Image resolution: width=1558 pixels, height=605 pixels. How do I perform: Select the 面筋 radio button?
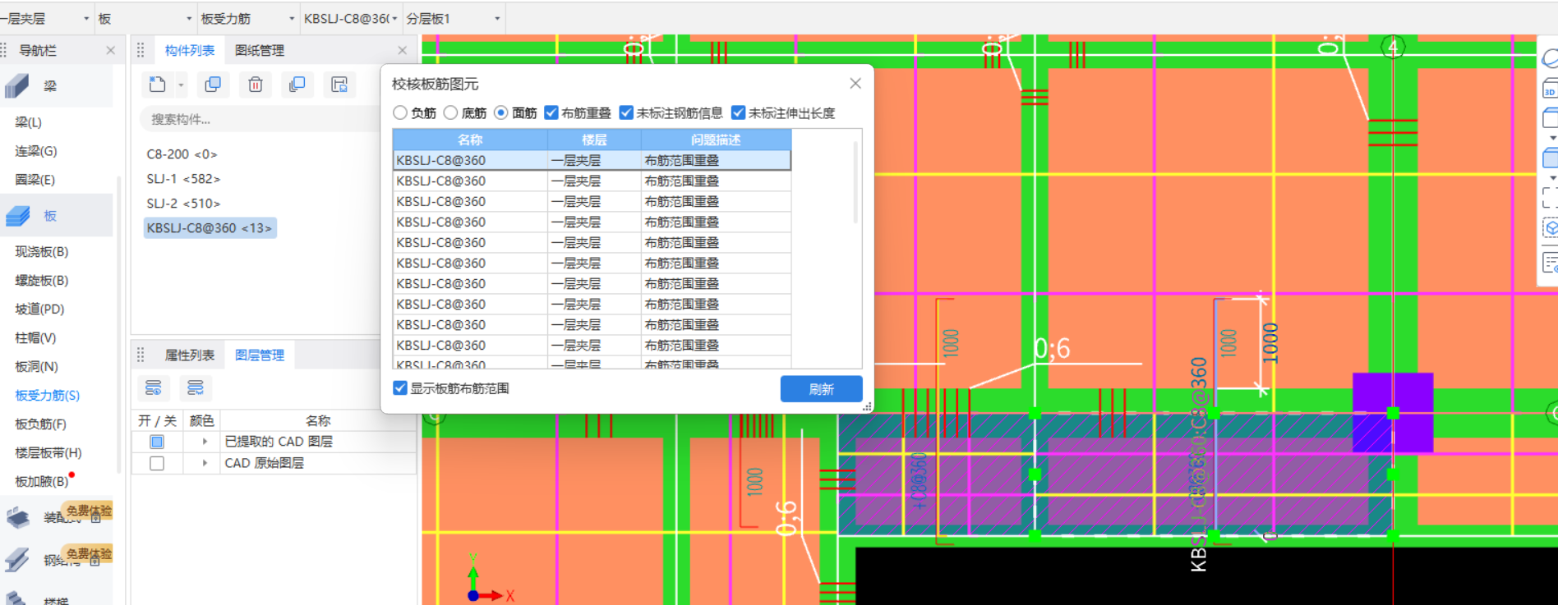500,112
